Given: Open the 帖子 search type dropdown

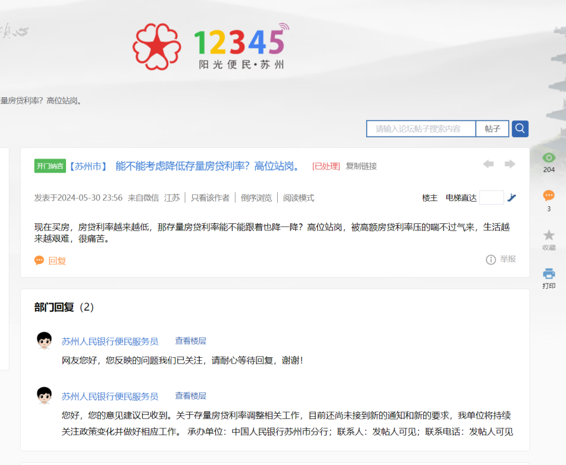Looking at the screenshot, I should pos(492,128).
